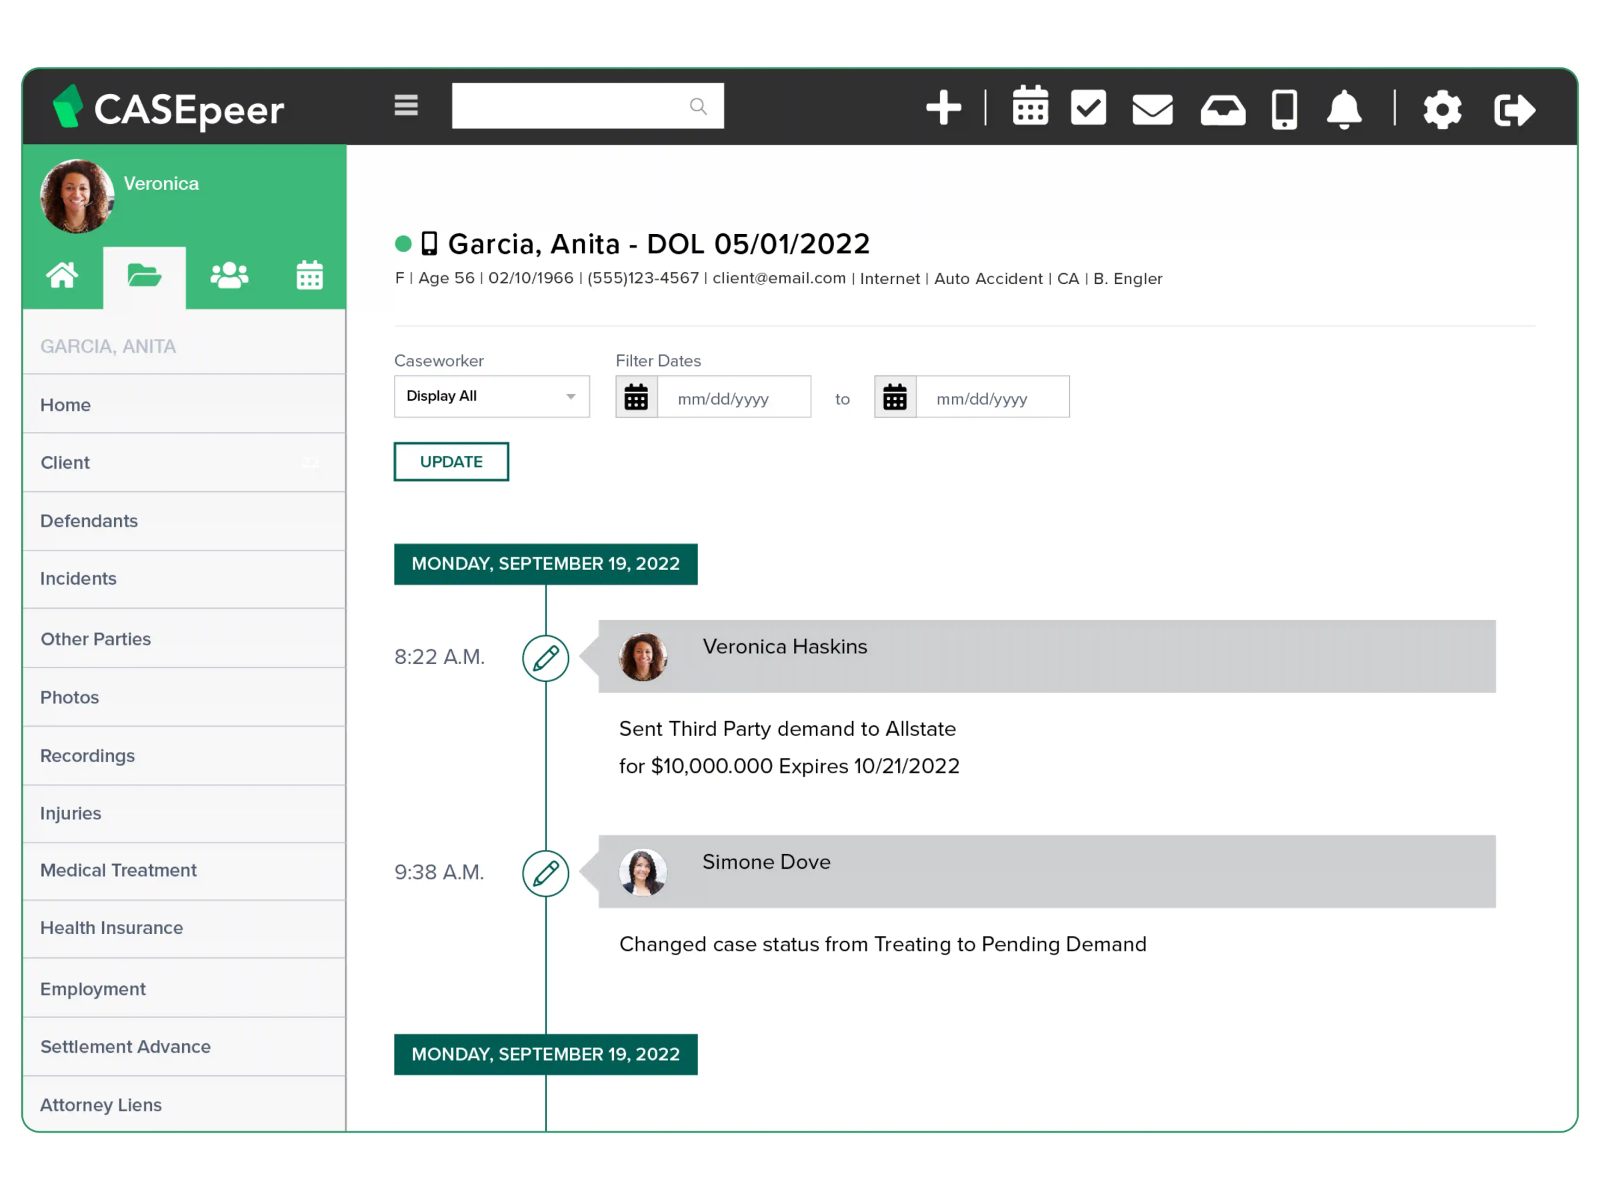Screen dimensions: 1600x1200
Task: Open the Medical Treatment section
Action: [118, 870]
